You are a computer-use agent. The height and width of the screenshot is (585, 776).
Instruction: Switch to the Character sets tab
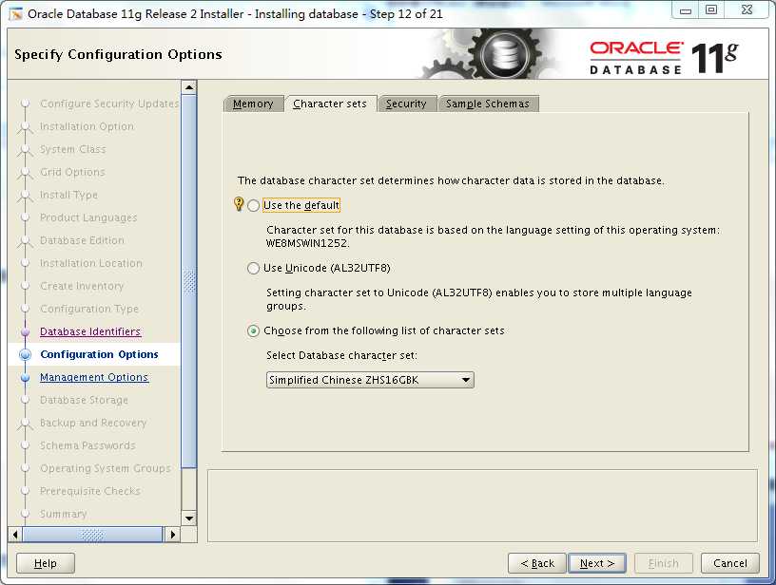[x=330, y=104]
